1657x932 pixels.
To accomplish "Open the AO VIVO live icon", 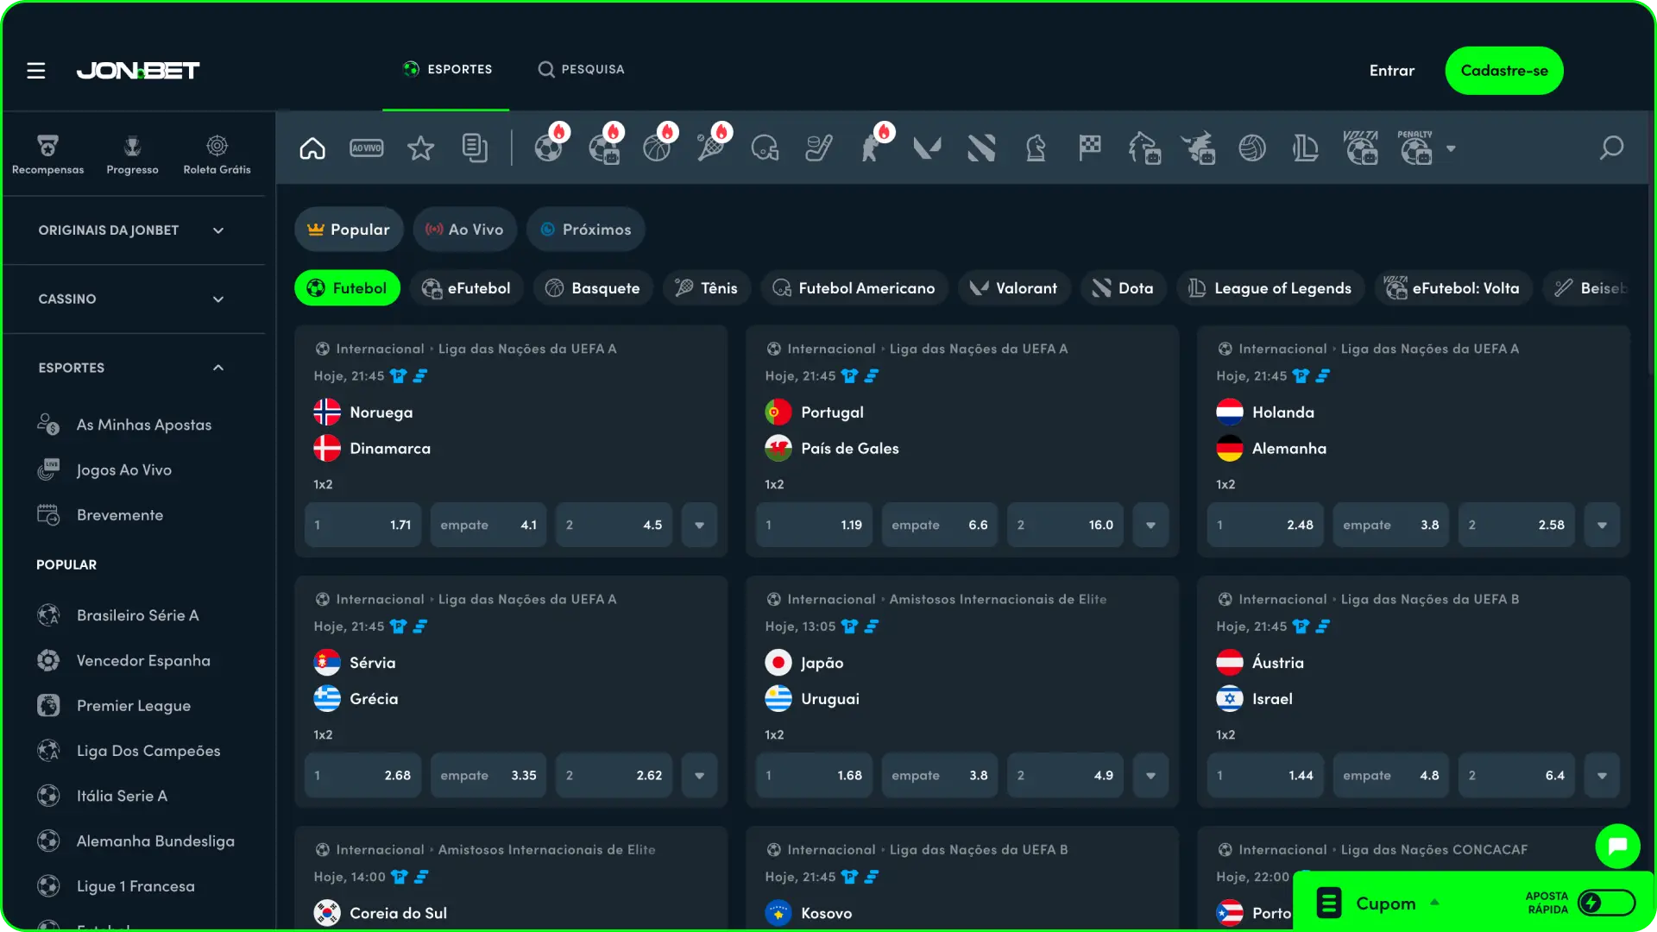I will 367,148.
